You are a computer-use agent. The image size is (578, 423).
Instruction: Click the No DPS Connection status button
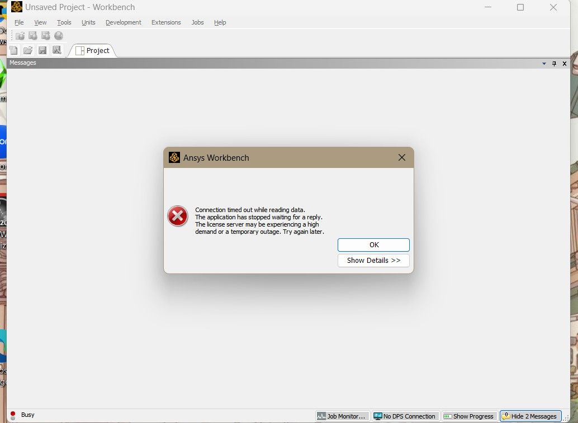[x=406, y=416]
